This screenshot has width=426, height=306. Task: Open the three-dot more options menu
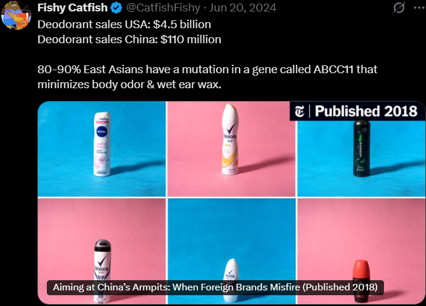[x=419, y=8]
